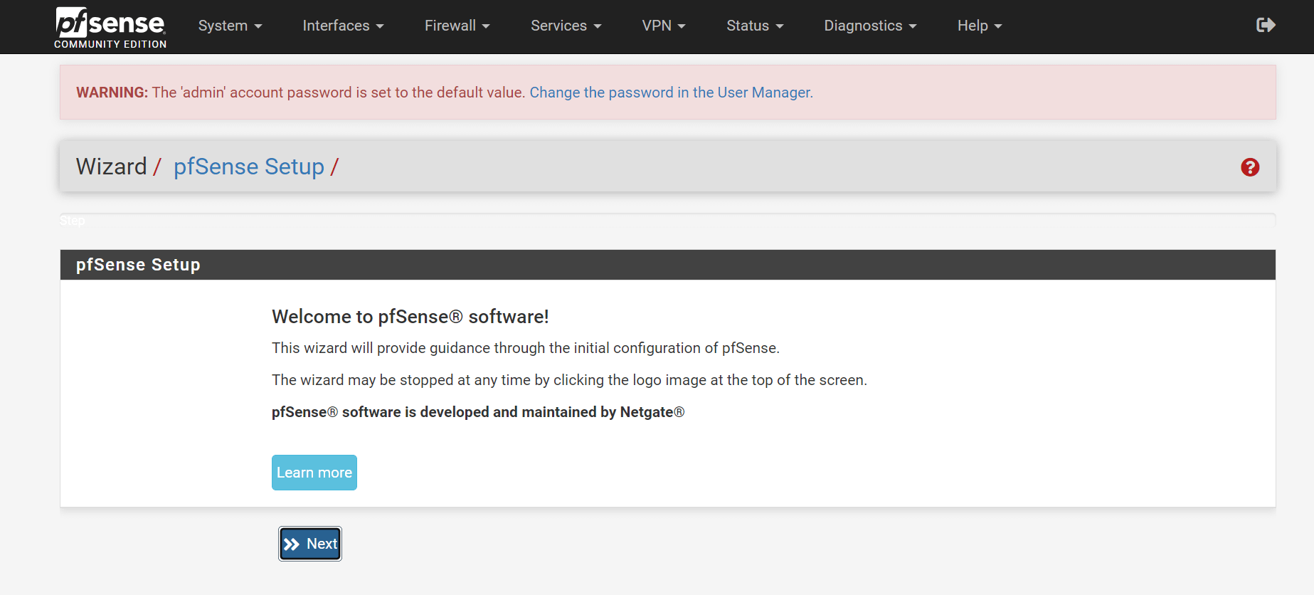Screen dimensions: 1314x595
Task: Open the Interfaces menu
Action: coord(343,26)
